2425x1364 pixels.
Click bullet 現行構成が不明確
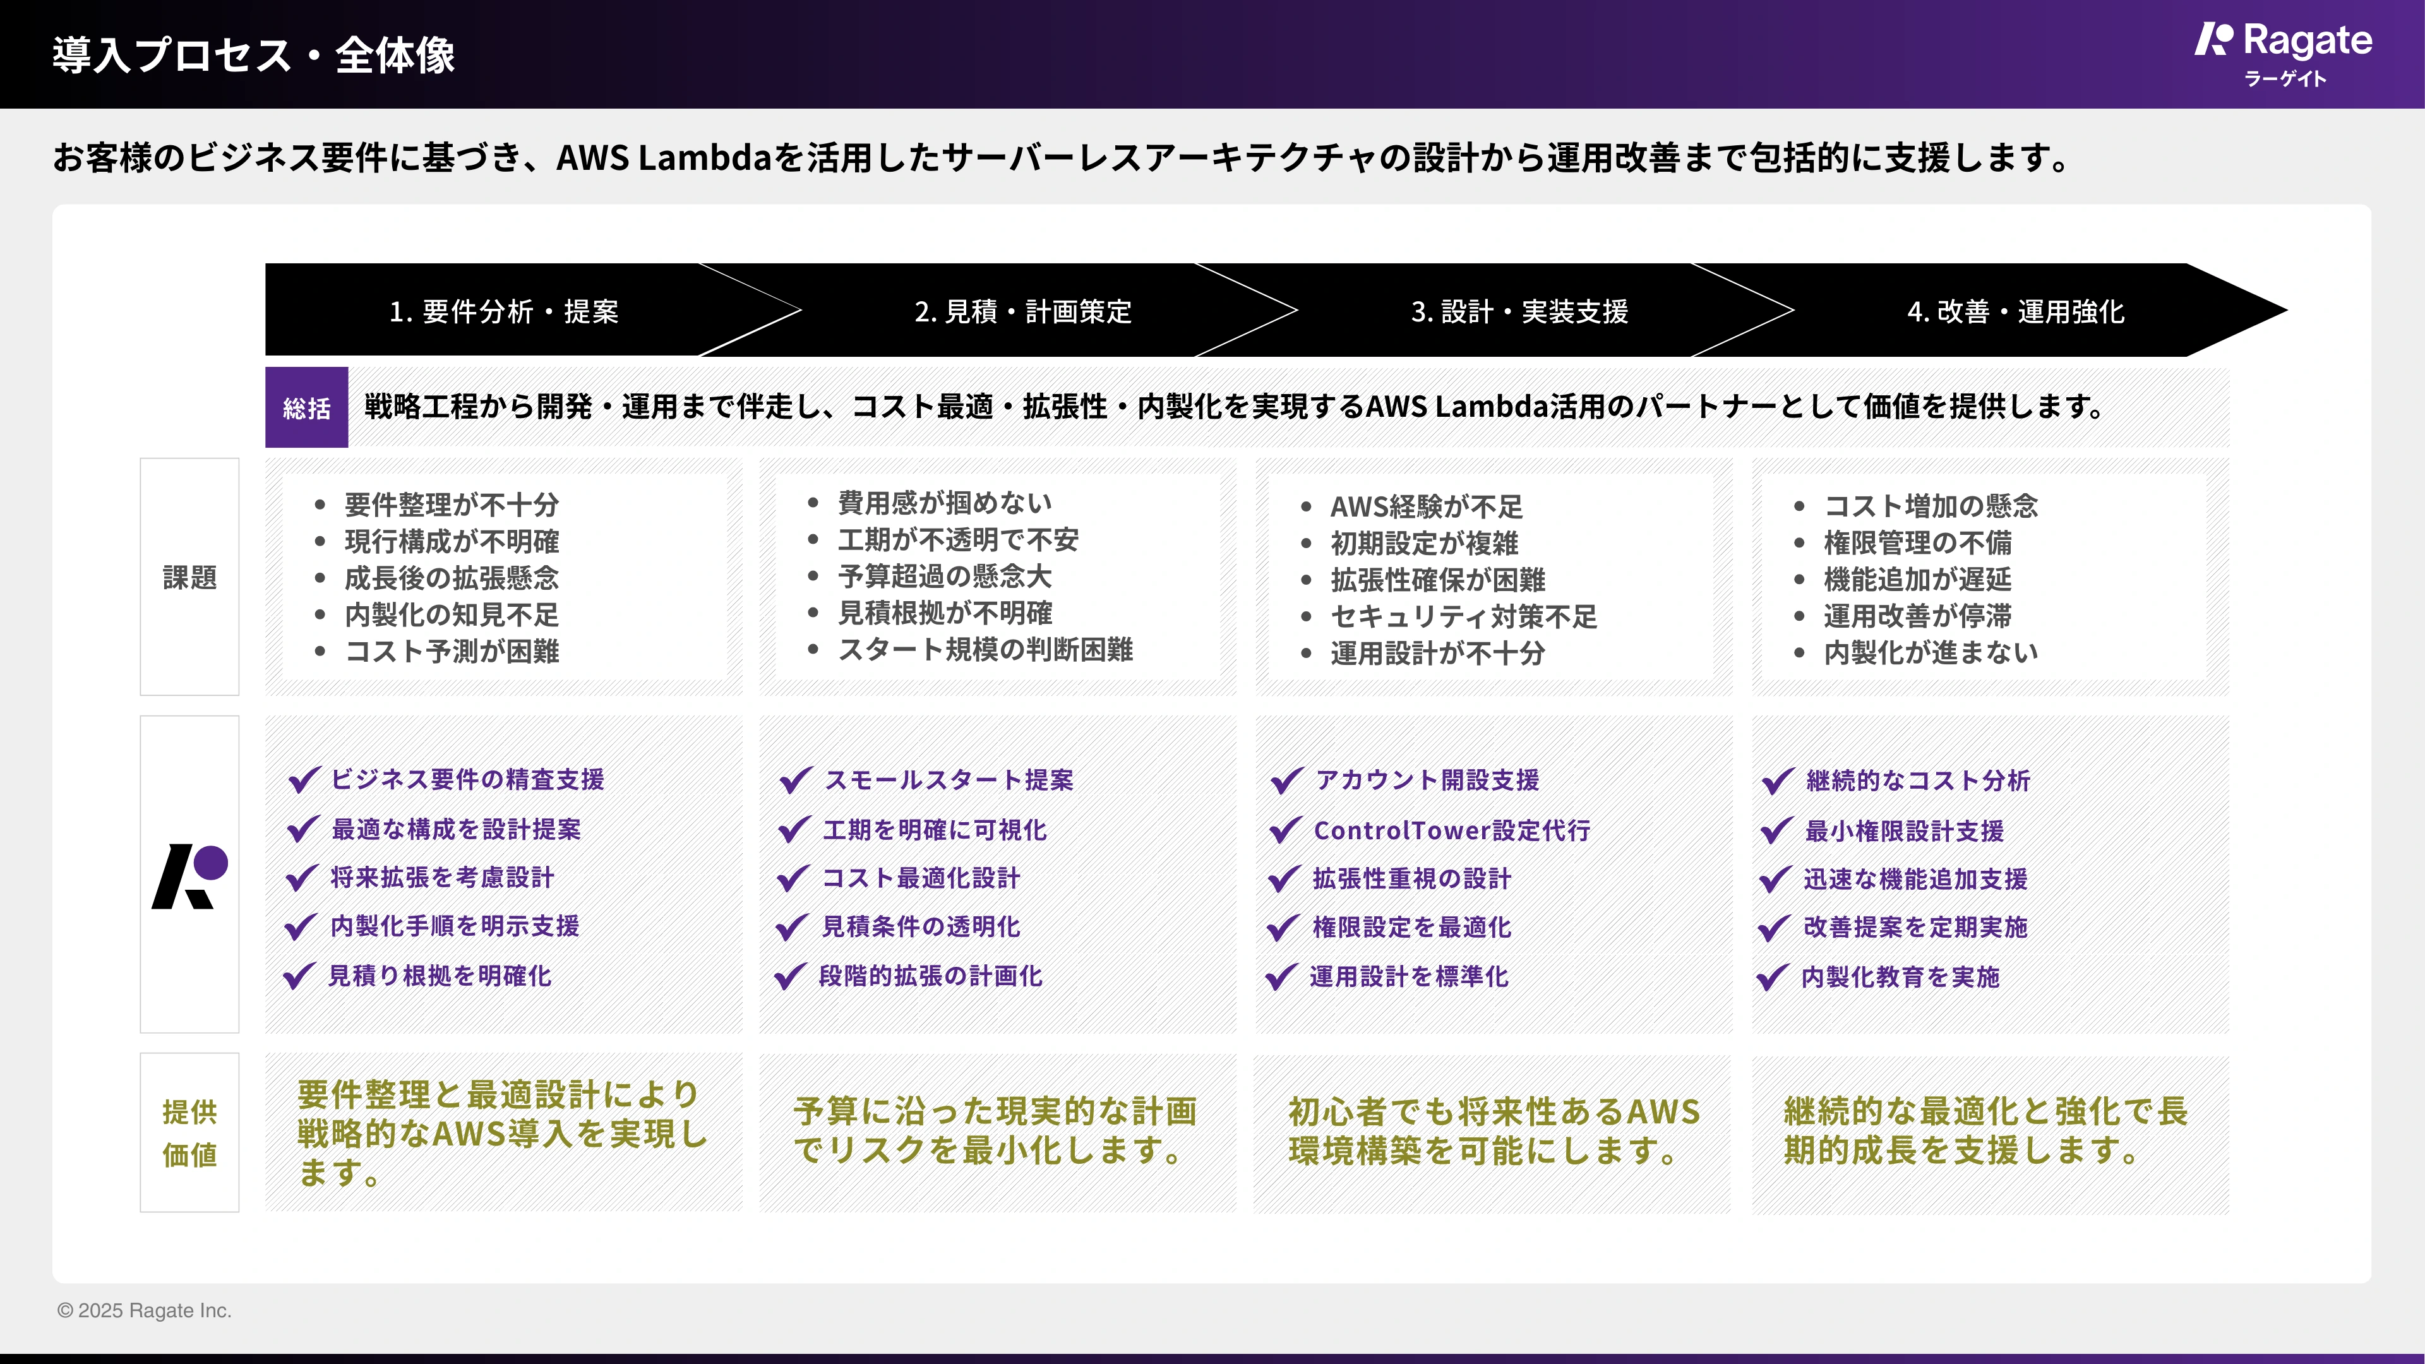pyautogui.click(x=452, y=541)
